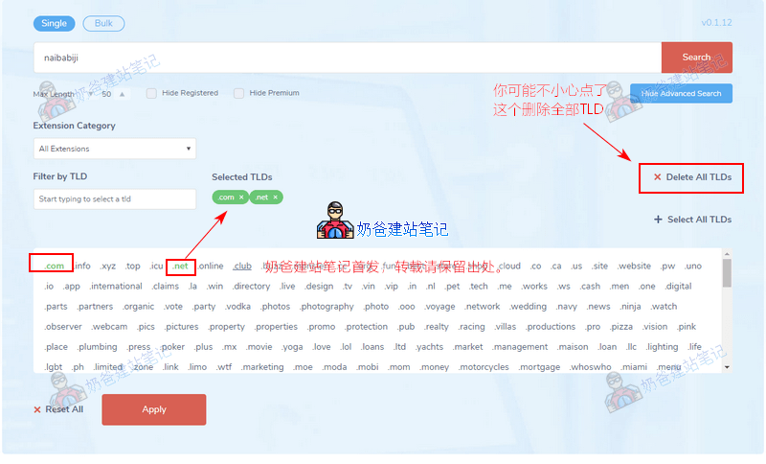Remove the .com selected TLD tag
Image resolution: width=766 pixels, height=464 pixels.
[241, 197]
